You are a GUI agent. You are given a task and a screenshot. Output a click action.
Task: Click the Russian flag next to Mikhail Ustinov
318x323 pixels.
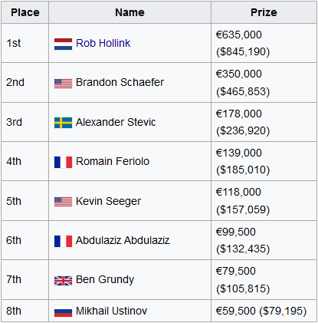pyautogui.click(x=63, y=311)
